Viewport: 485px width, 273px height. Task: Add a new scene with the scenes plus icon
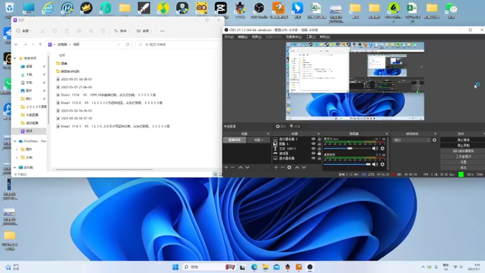[226, 167]
